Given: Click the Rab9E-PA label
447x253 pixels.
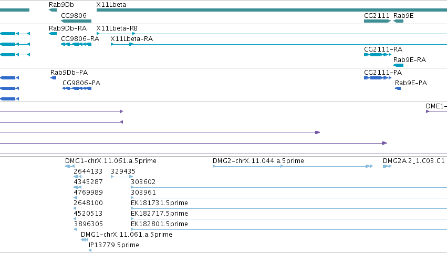Looking at the screenshot, I should coord(411,83).
